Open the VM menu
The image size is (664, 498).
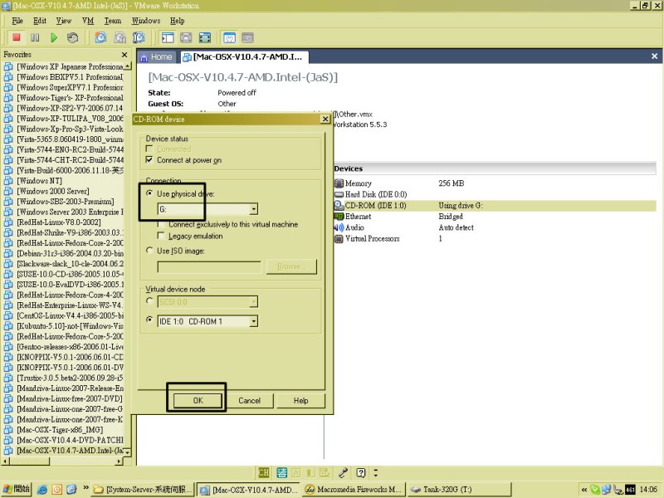click(88, 21)
